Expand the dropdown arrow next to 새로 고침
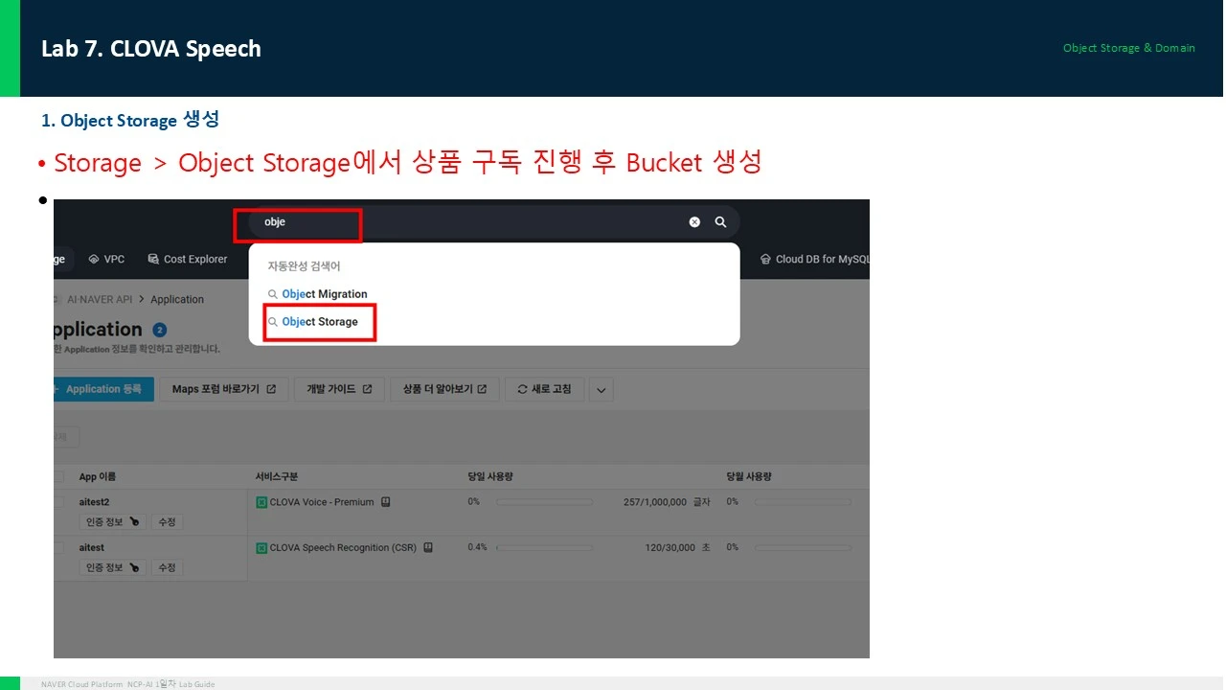This screenshot has width=1226, height=690. [602, 389]
